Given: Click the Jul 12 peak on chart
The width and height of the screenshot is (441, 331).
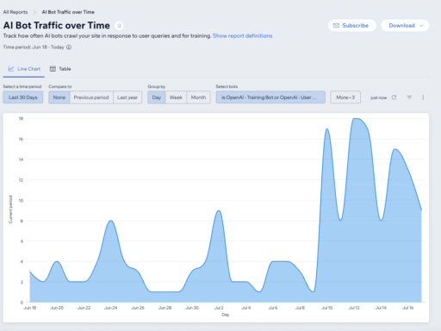Looking at the screenshot, I should [x=355, y=119].
